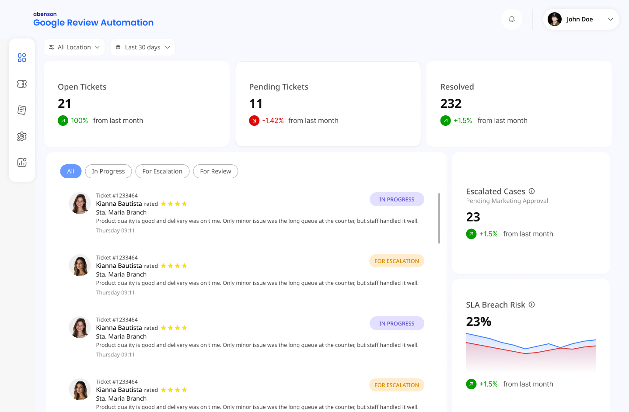Viewport: 629px width, 412px height.
Task: Click the green trend arrow under Escalated Cases
Action: coord(472,234)
